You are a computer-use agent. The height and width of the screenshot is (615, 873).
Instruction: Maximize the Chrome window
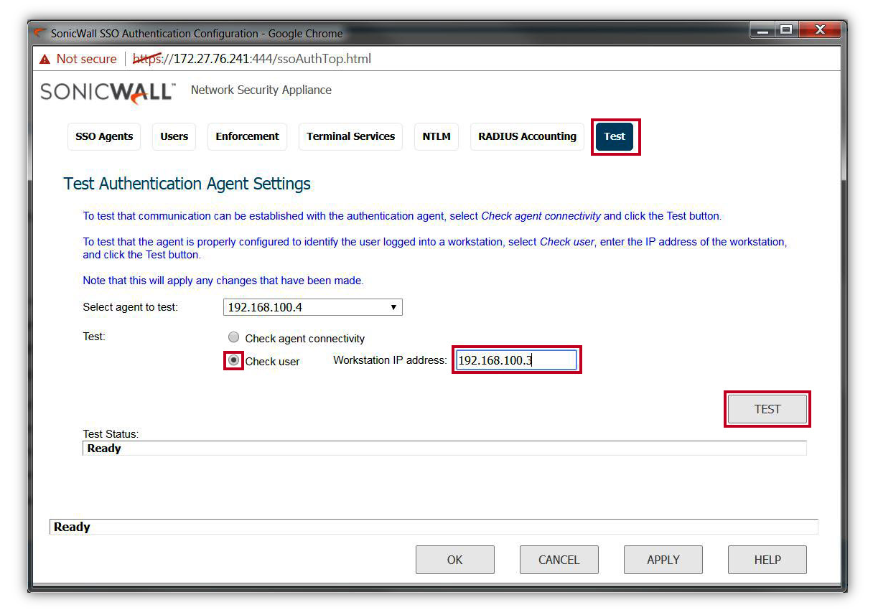786,30
